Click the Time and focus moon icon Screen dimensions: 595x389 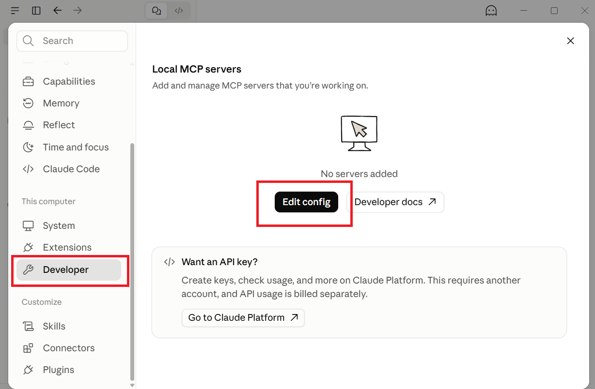point(28,147)
